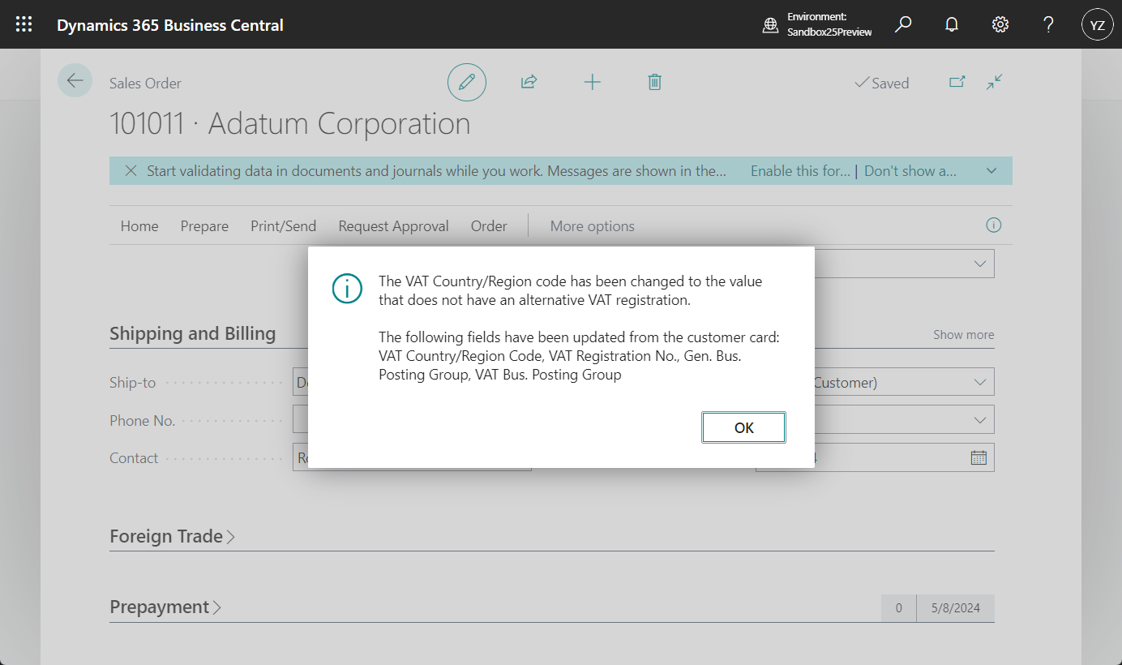Open the page in a new window icon
This screenshot has width=1122, height=665.
pos(957,82)
